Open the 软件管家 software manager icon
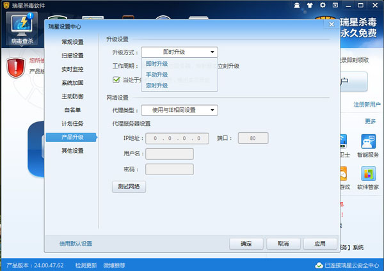 368,178
